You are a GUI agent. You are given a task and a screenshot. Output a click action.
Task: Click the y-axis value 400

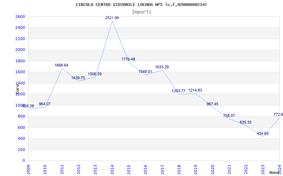(21, 138)
